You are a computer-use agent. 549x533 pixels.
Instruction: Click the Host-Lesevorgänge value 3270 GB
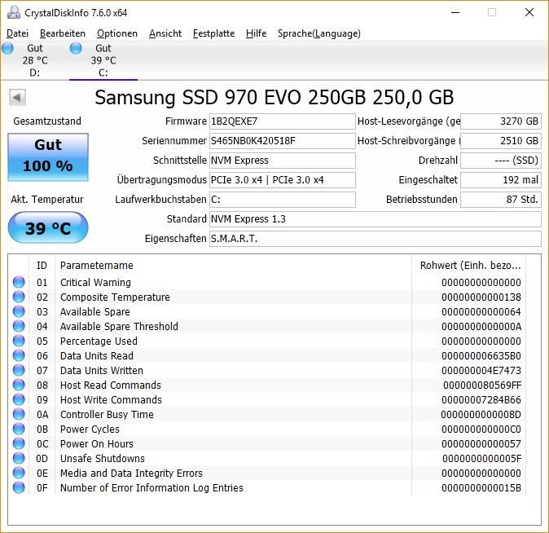(x=501, y=121)
